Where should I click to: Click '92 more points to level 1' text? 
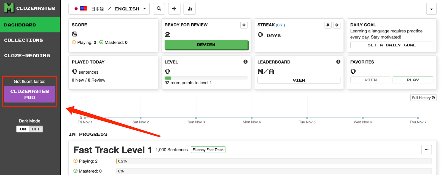188,83
